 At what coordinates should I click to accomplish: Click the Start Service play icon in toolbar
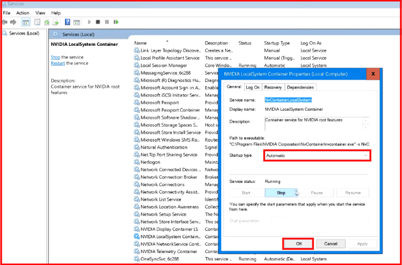pyautogui.click(x=89, y=22)
